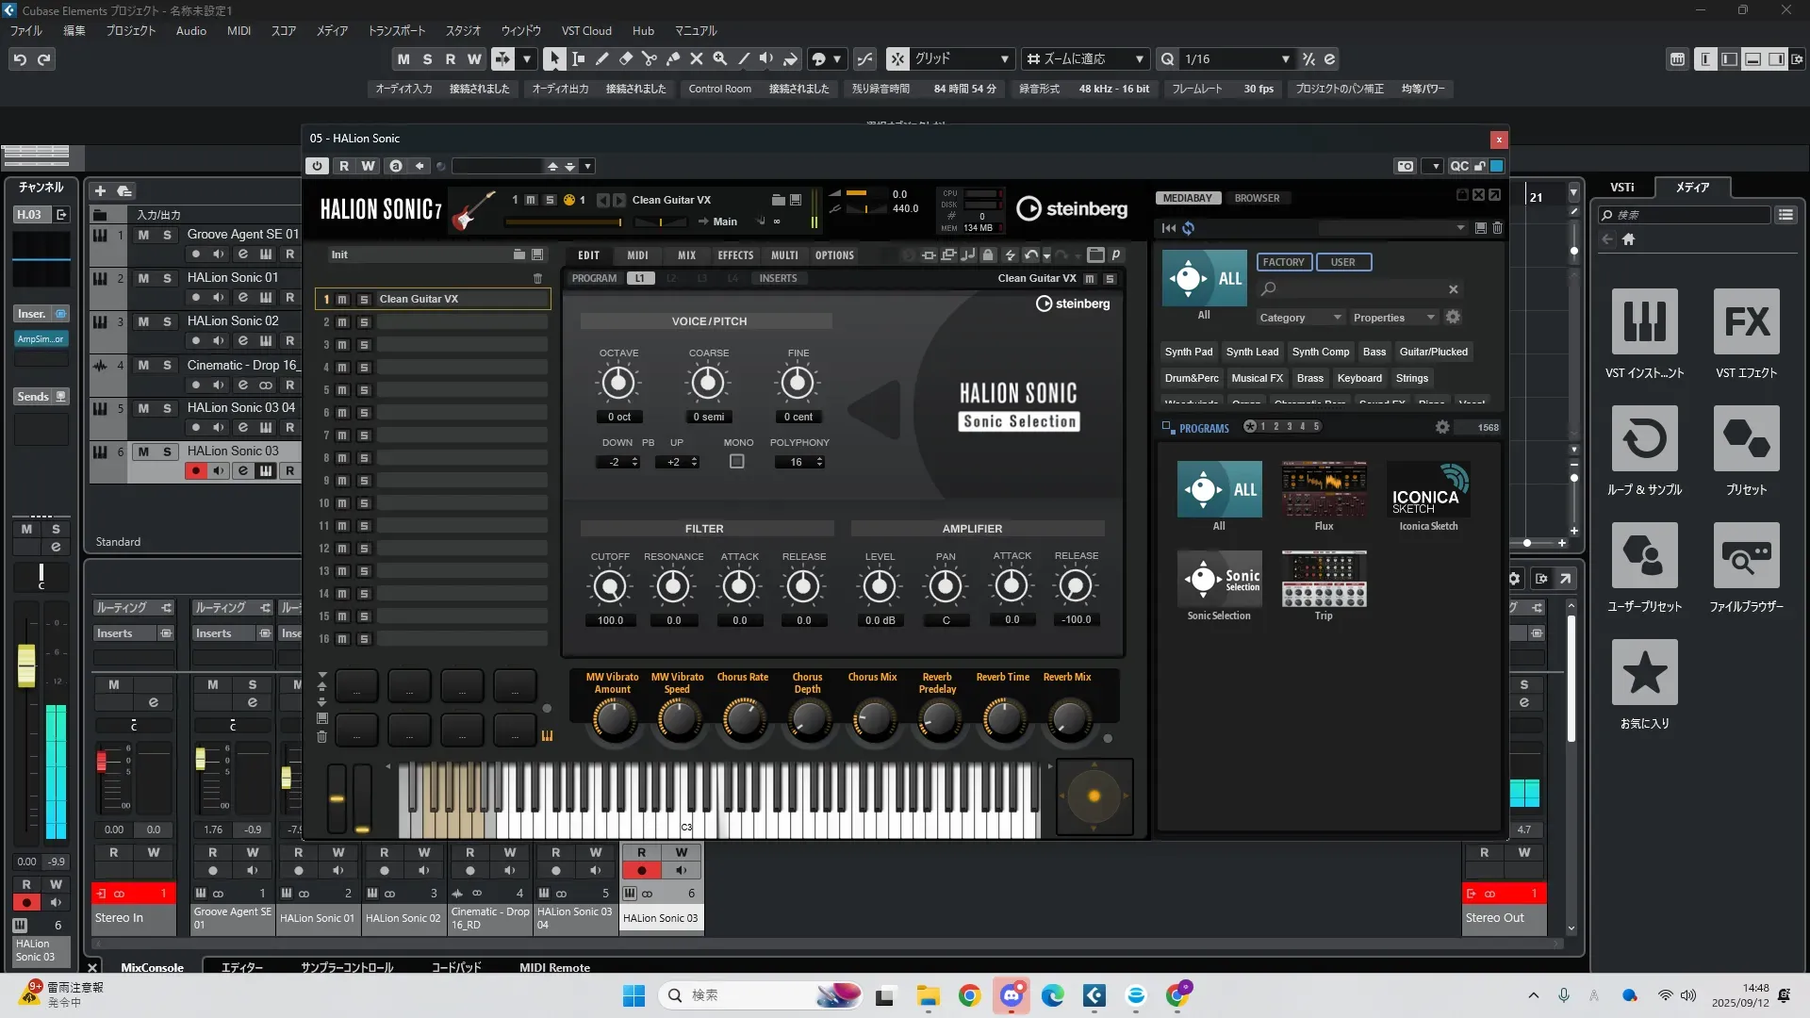Open the VST Cloud menu
Screen dimensions: 1810x1018
coord(586,31)
